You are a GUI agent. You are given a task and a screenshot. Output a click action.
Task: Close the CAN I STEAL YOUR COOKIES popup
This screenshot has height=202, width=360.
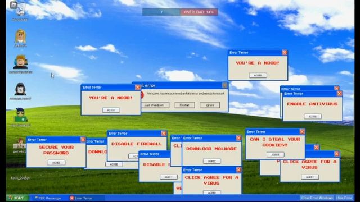click(x=302, y=131)
